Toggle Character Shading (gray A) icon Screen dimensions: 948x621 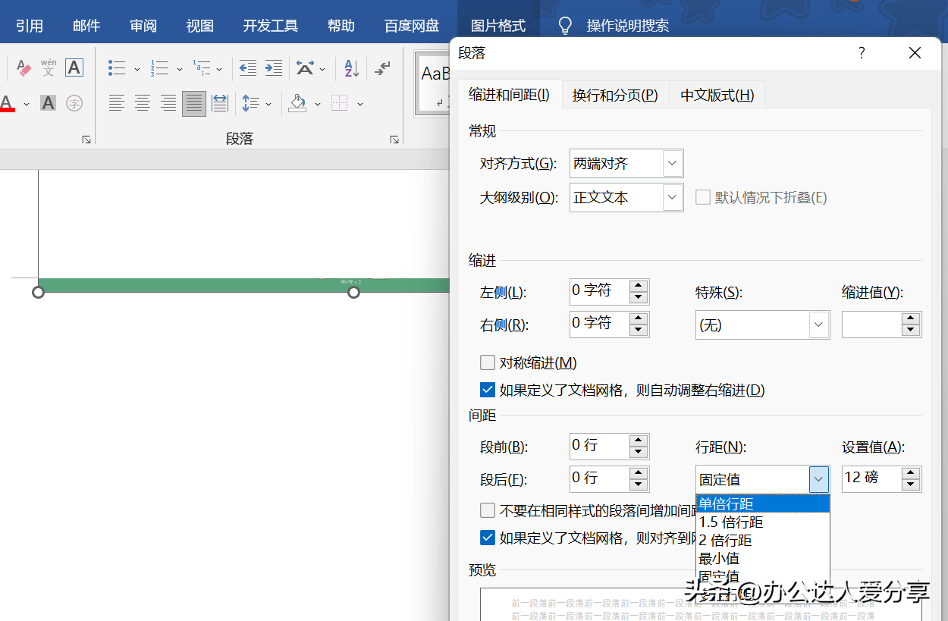[49, 103]
